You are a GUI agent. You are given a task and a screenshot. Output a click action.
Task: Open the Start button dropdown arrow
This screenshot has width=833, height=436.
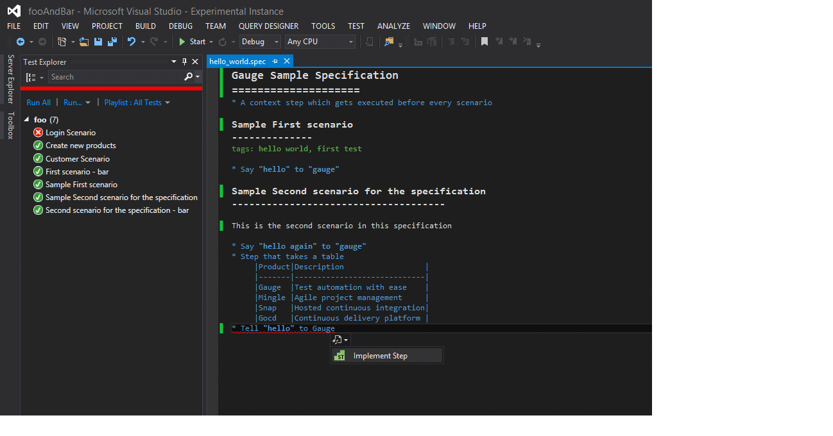[211, 42]
